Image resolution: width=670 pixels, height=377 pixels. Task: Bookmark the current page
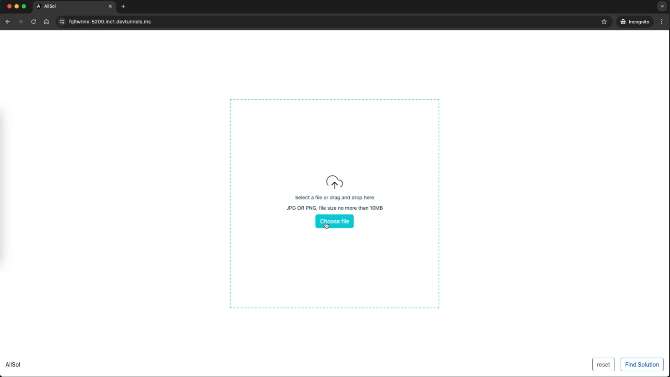click(x=605, y=22)
